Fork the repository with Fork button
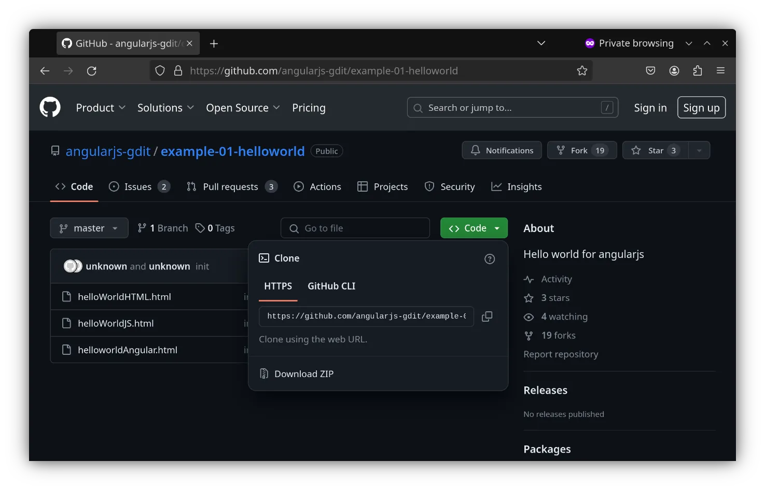765x490 pixels. pos(582,151)
